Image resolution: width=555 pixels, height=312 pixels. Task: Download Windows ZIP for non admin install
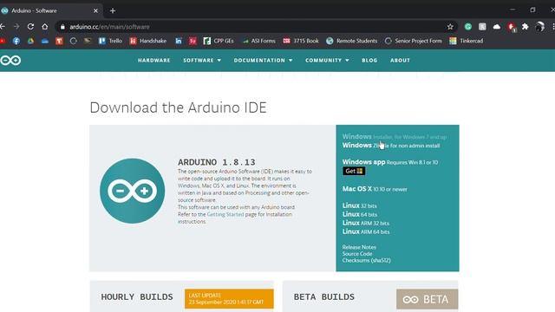(x=391, y=146)
